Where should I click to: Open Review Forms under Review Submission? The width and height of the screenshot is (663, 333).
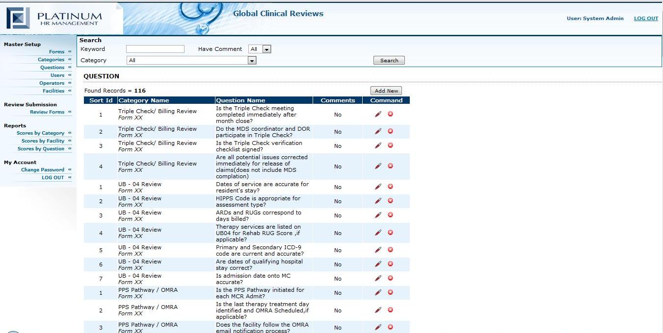pos(47,112)
